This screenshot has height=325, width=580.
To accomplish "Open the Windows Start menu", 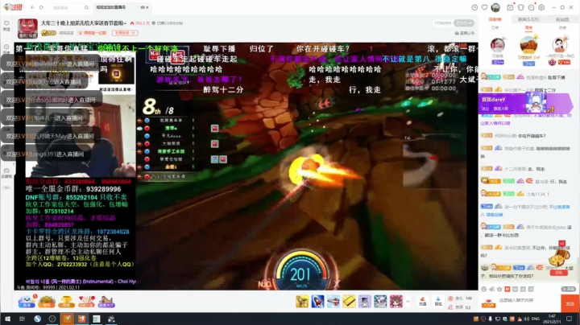I will click(7, 319).
